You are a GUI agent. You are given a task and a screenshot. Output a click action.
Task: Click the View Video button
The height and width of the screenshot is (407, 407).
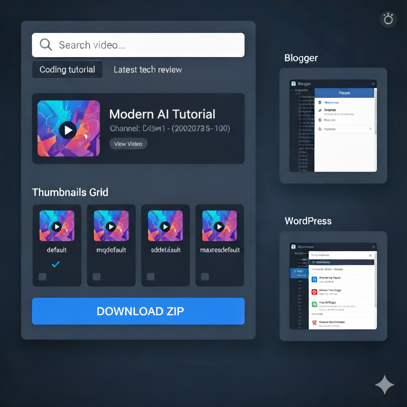[128, 143]
